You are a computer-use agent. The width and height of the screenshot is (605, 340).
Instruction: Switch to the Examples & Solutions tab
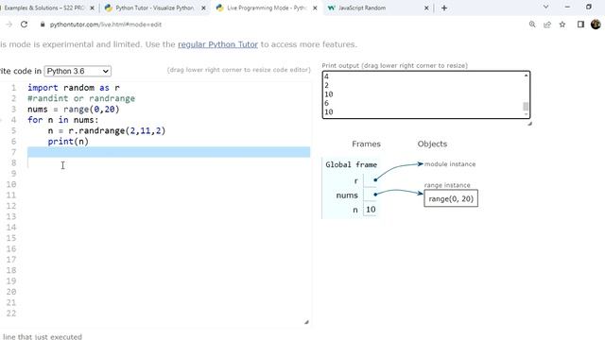click(x=44, y=8)
